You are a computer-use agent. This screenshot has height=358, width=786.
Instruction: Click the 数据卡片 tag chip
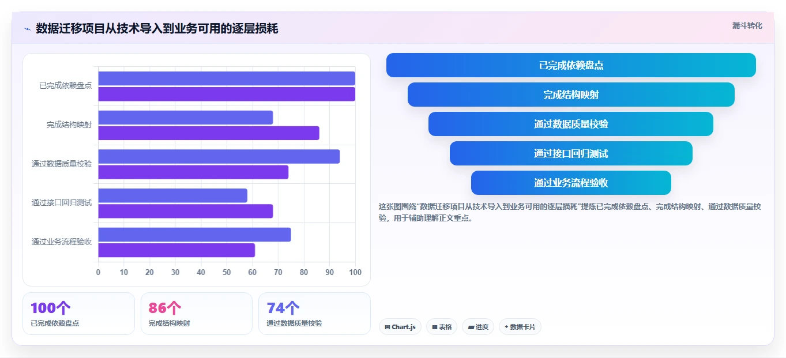coord(520,327)
